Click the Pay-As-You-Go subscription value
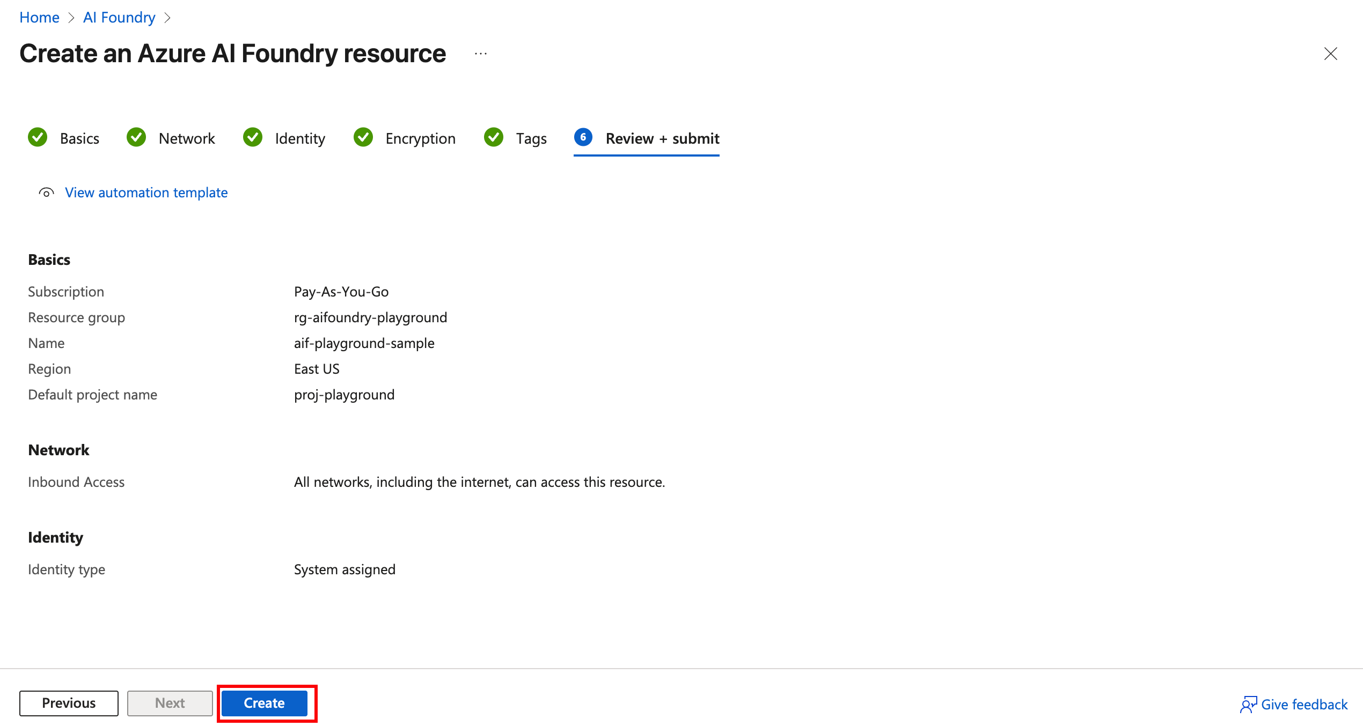 point(341,292)
